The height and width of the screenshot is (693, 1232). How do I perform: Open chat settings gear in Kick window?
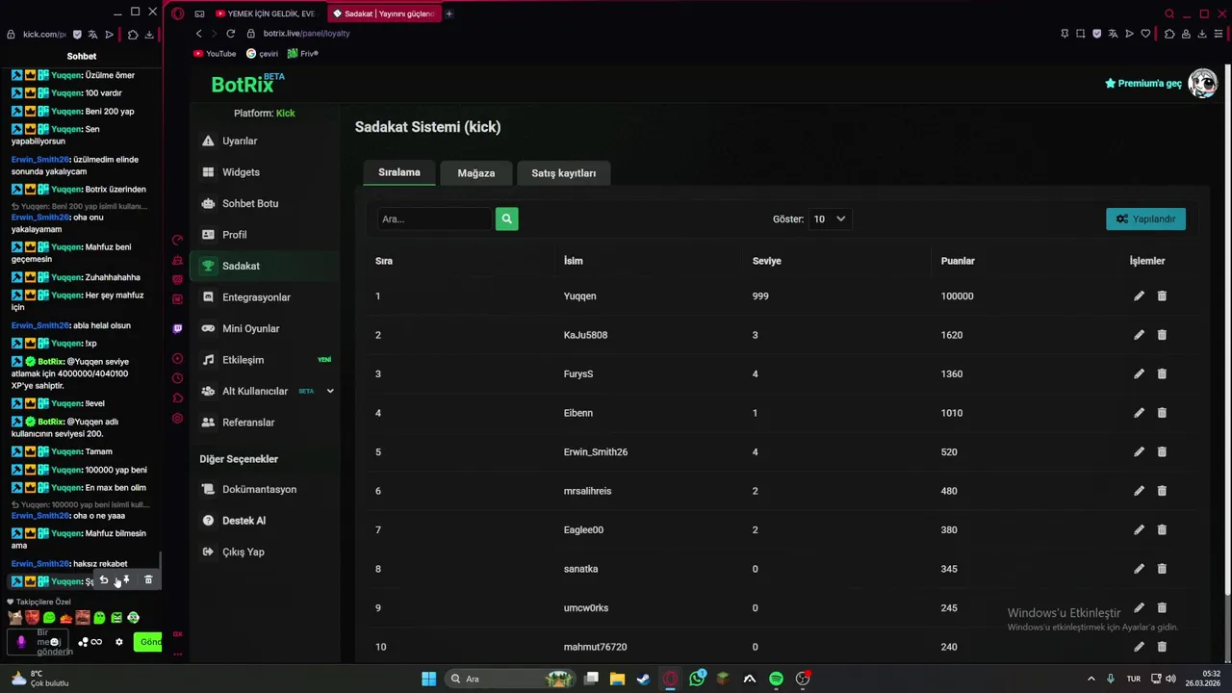coord(119,642)
